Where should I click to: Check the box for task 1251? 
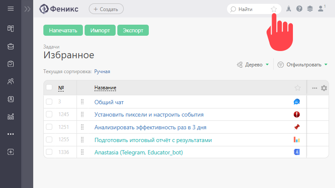(x=49, y=127)
